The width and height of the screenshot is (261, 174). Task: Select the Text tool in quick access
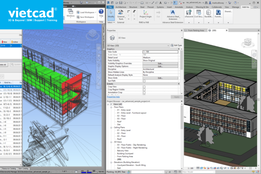point(160,3)
